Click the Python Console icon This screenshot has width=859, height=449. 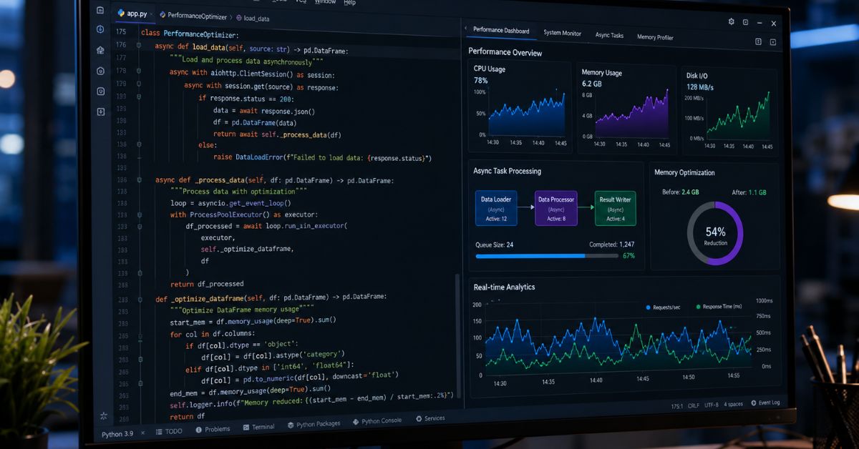[356, 421]
